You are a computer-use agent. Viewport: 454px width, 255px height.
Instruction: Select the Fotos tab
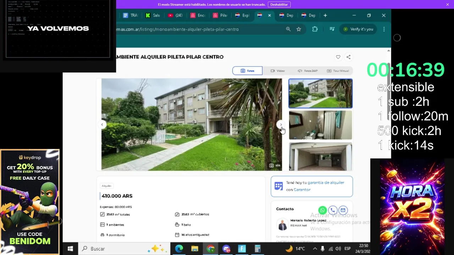click(247, 71)
